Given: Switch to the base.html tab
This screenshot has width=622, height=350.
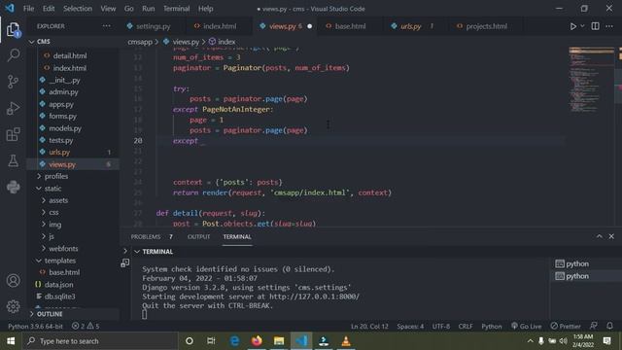Looking at the screenshot, I should 350,26.
